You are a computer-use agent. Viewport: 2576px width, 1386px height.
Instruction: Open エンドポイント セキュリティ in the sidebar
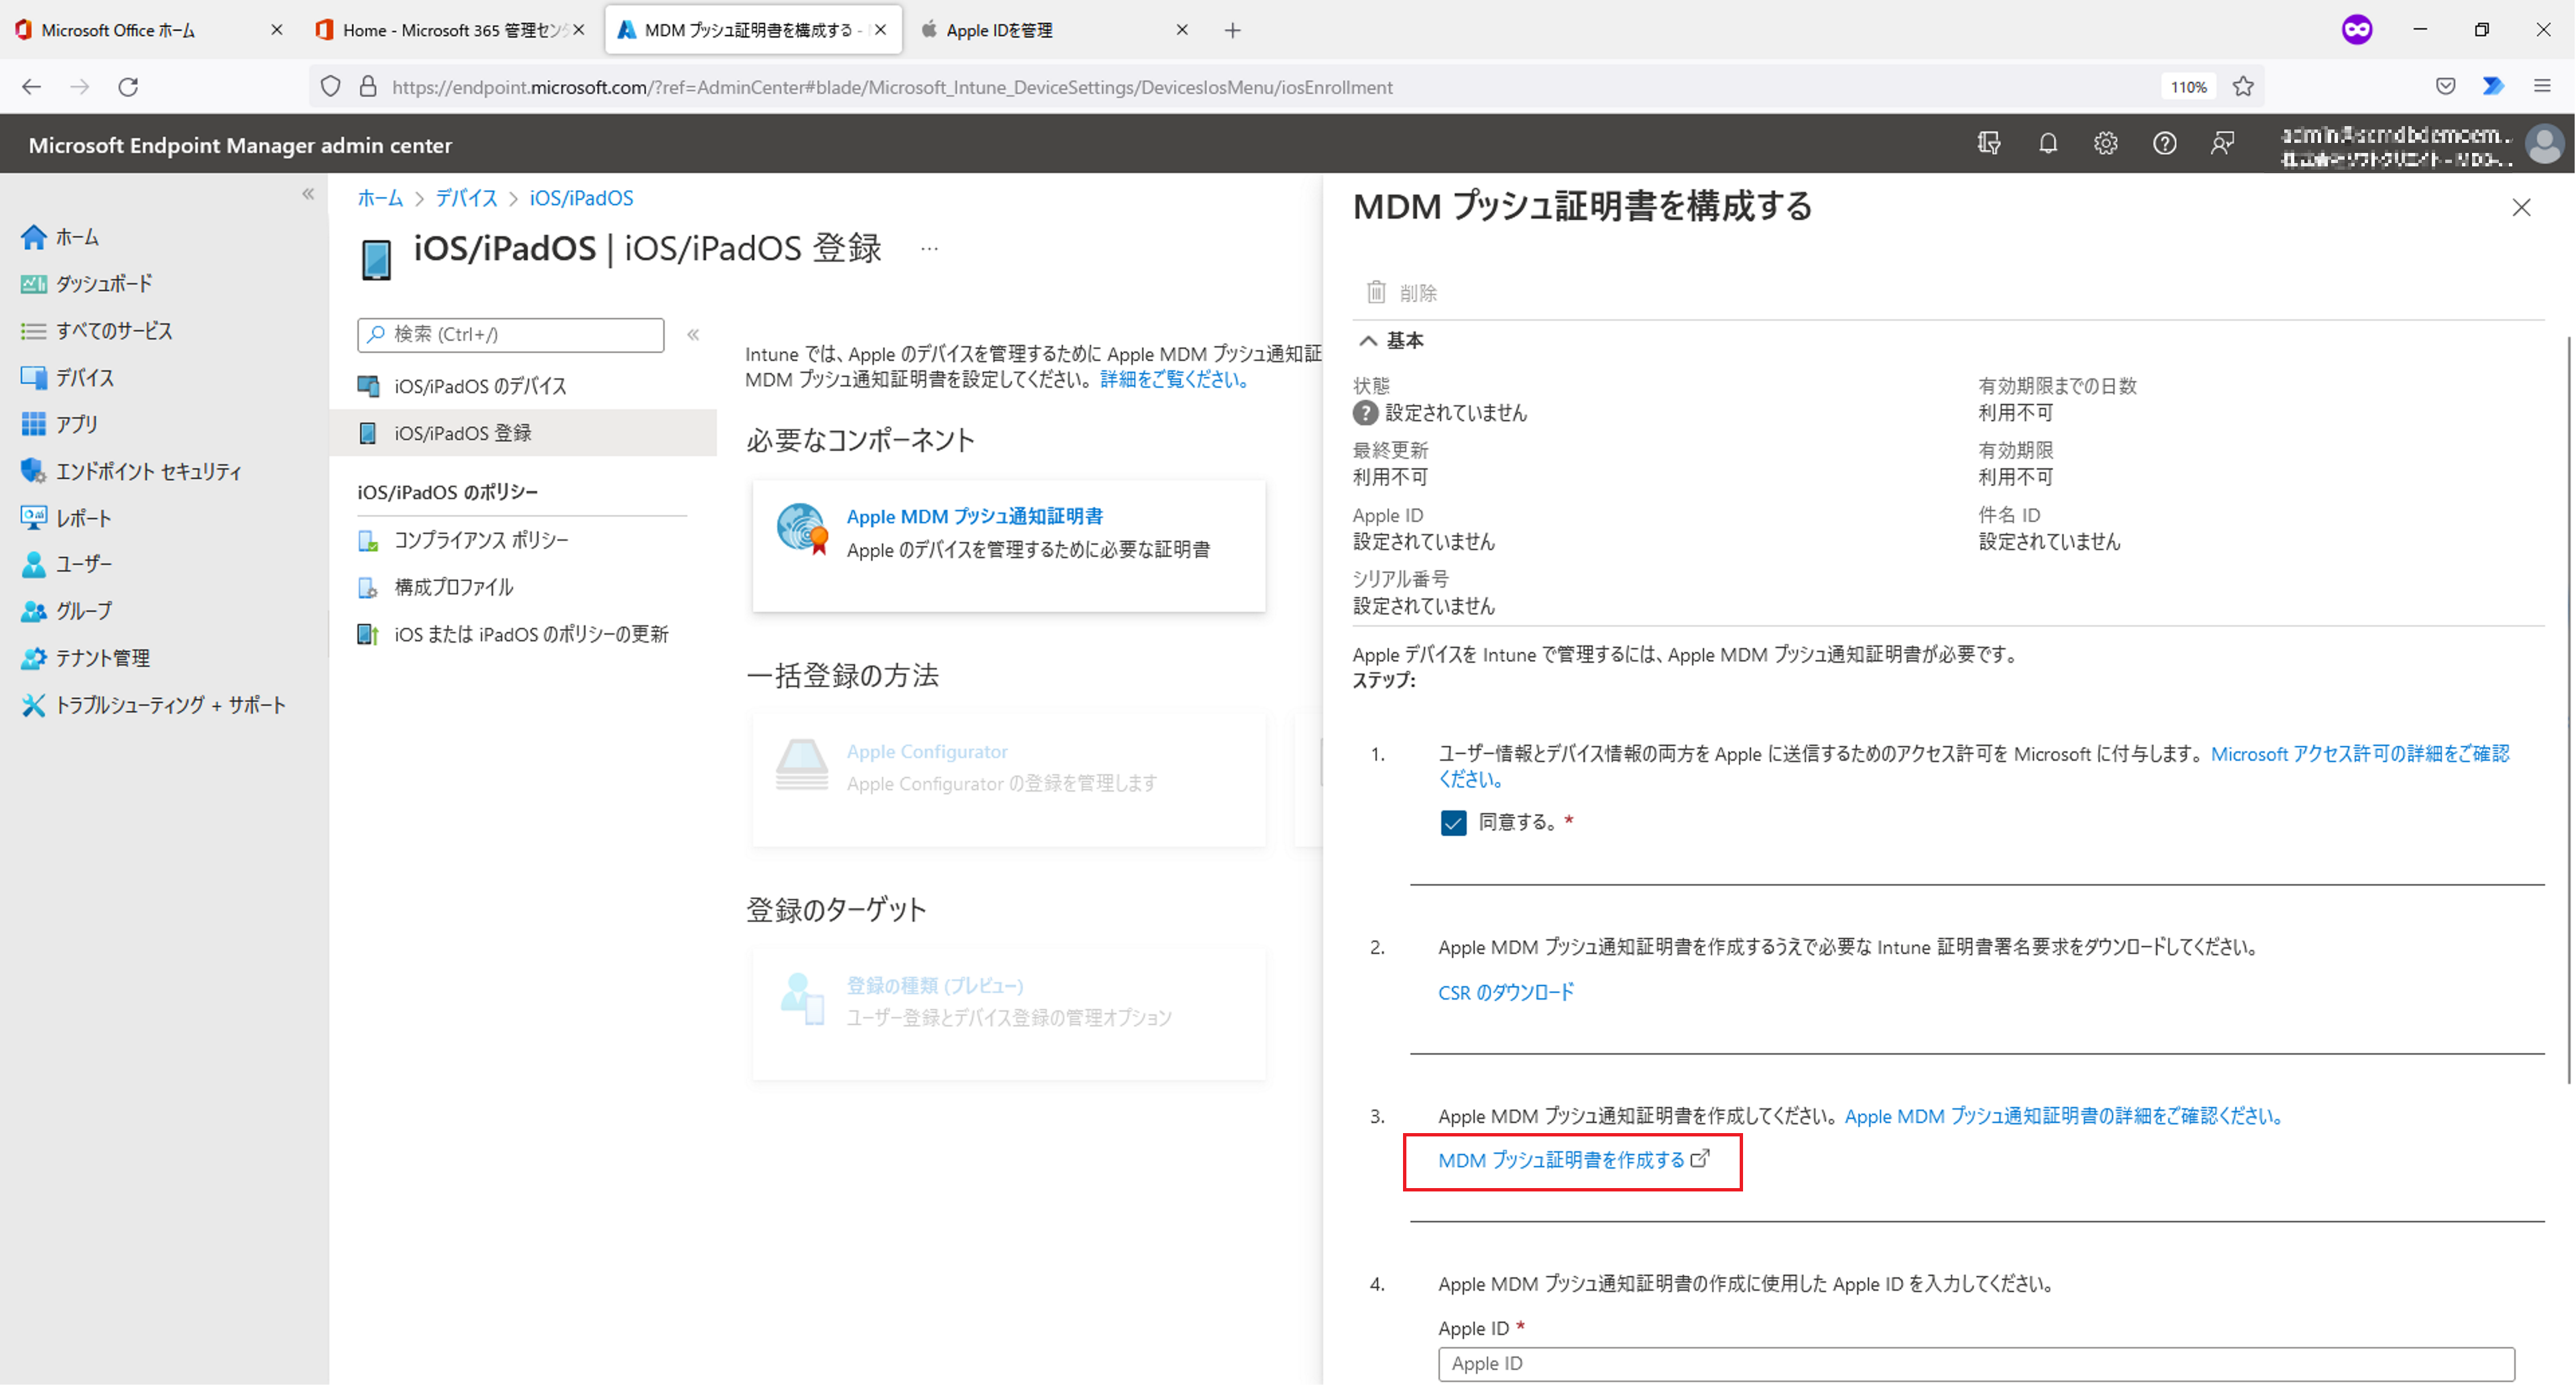pos(131,471)
